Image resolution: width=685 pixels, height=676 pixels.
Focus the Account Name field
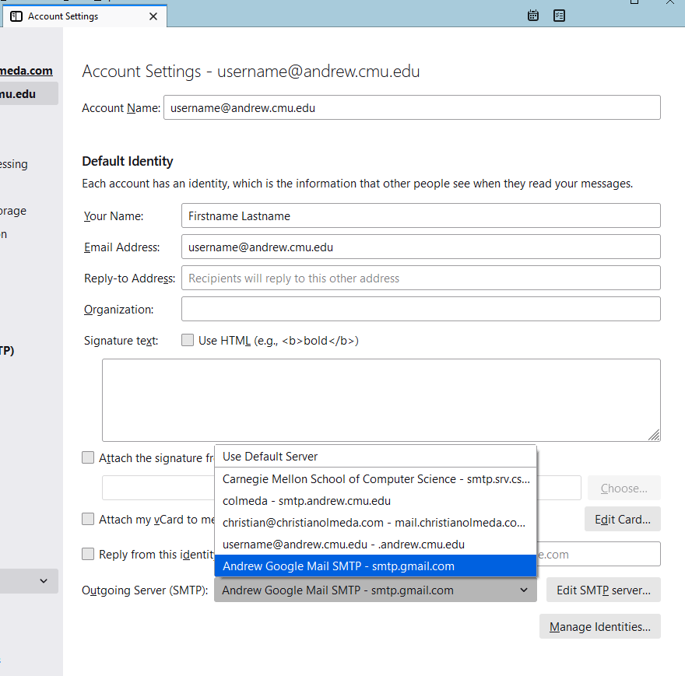click(412, 107)
